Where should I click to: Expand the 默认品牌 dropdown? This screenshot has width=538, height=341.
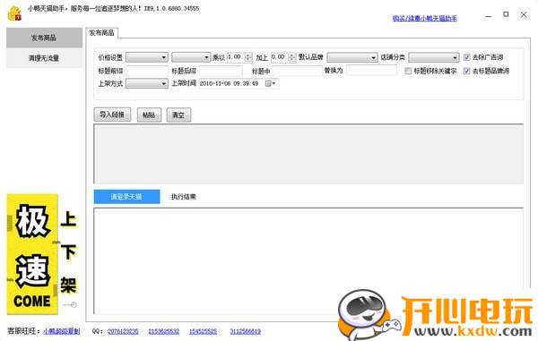pos(352,57)
